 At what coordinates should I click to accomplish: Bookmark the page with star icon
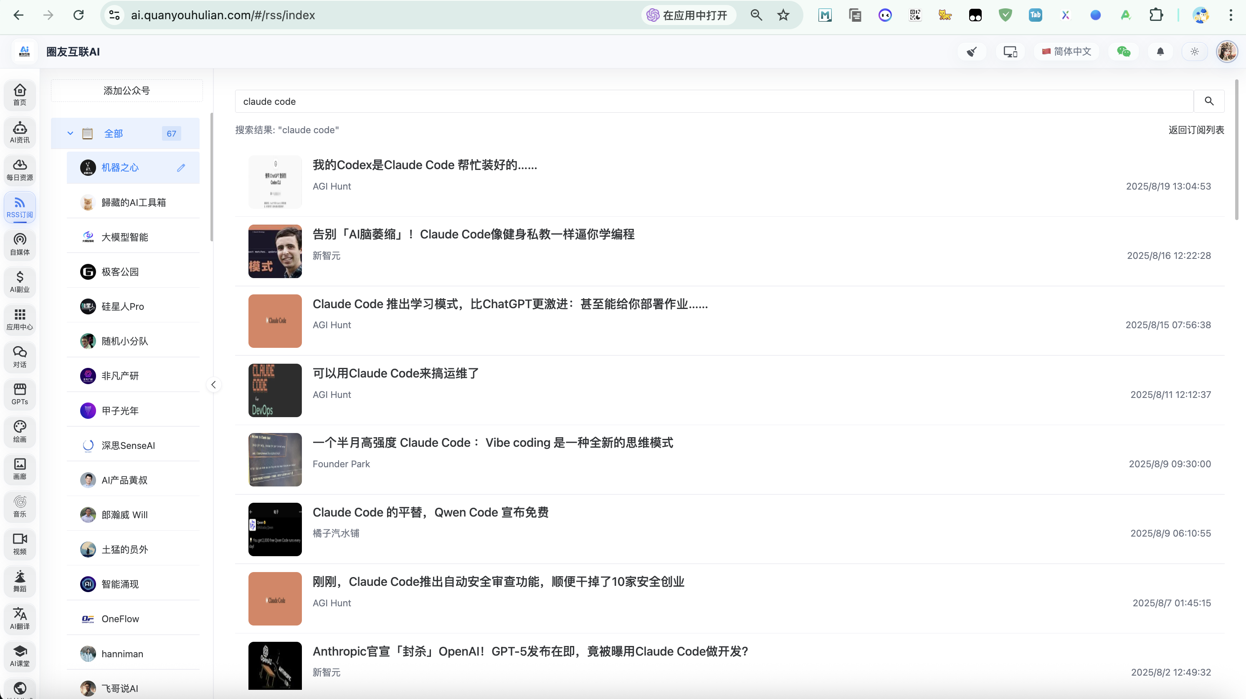(783, 15)
